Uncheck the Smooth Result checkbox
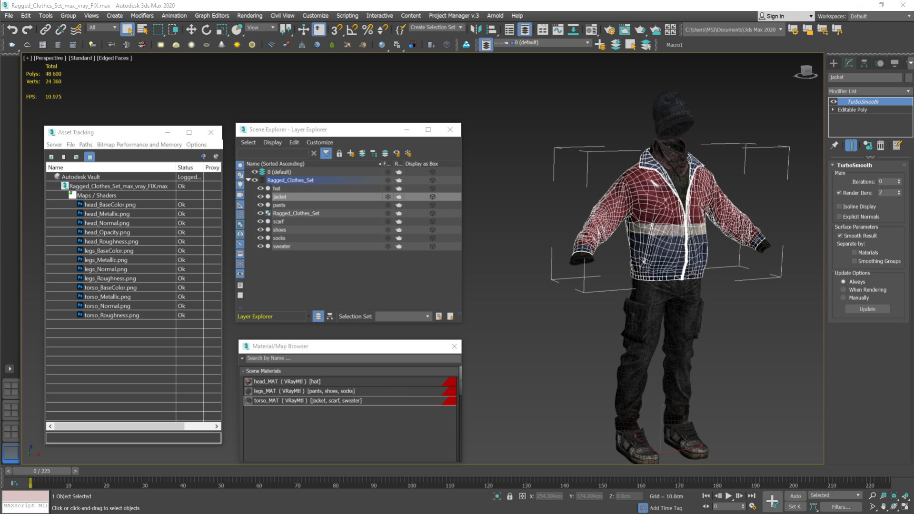 pyautogui.click(x=840, y=236)
